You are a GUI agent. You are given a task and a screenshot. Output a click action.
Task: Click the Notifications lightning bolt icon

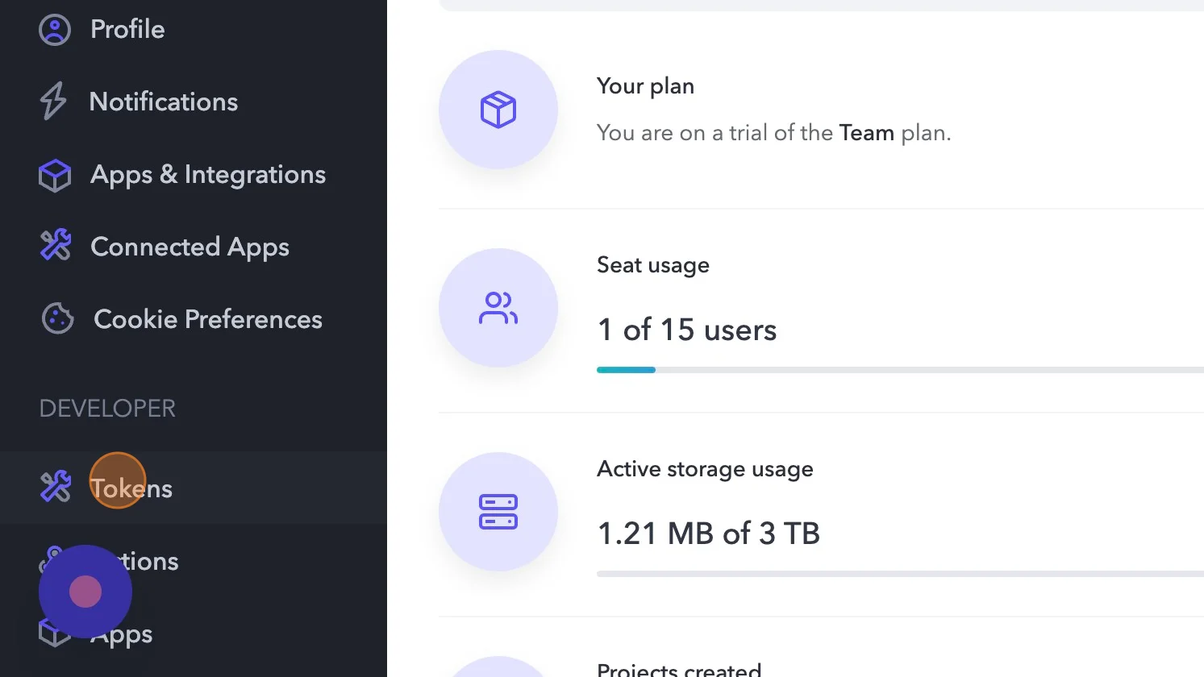coord(53,102)
